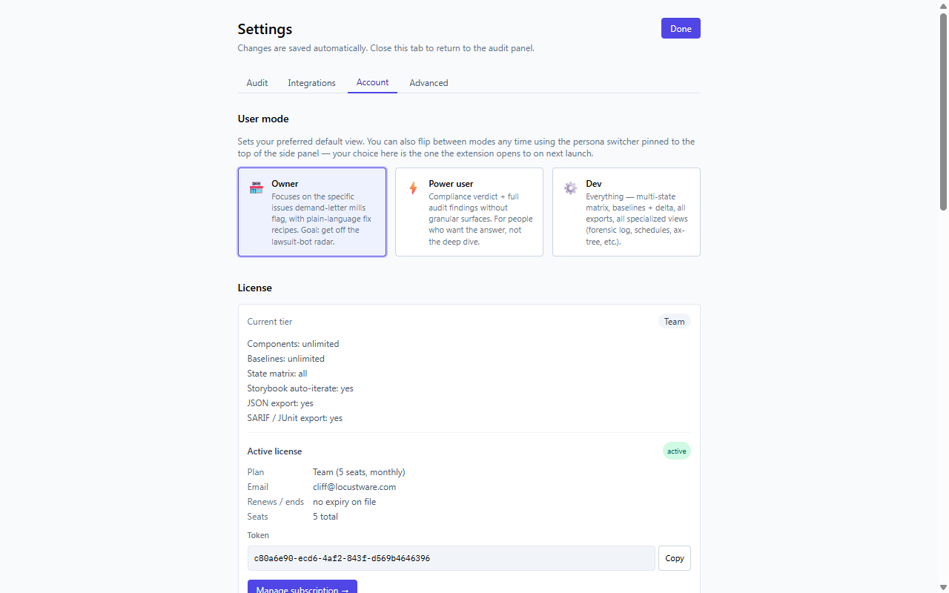Viewport: 949px width, 593px height.
Task: Copy the license token
Action: pos(675,558)
